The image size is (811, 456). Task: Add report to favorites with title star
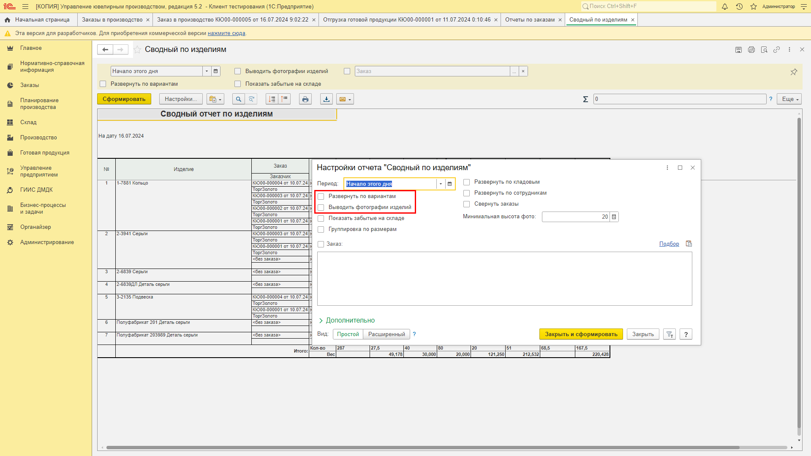(x=137, y=49)
